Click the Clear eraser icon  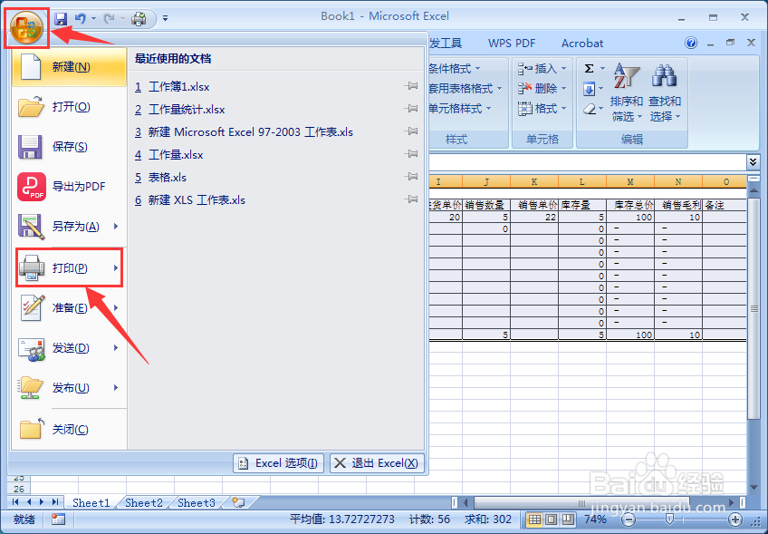click(x=590, y=109)
